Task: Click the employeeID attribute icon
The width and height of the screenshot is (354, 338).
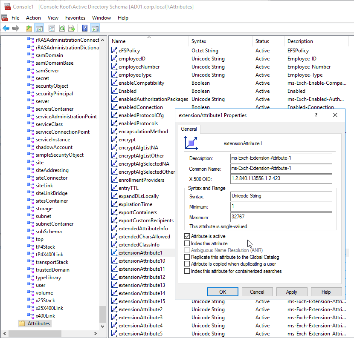Action: tap(114, 59)
